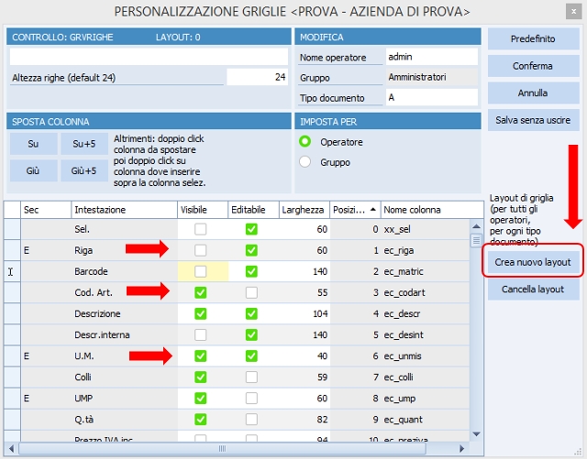Move column down five with Giù+5

pos(84,171)
